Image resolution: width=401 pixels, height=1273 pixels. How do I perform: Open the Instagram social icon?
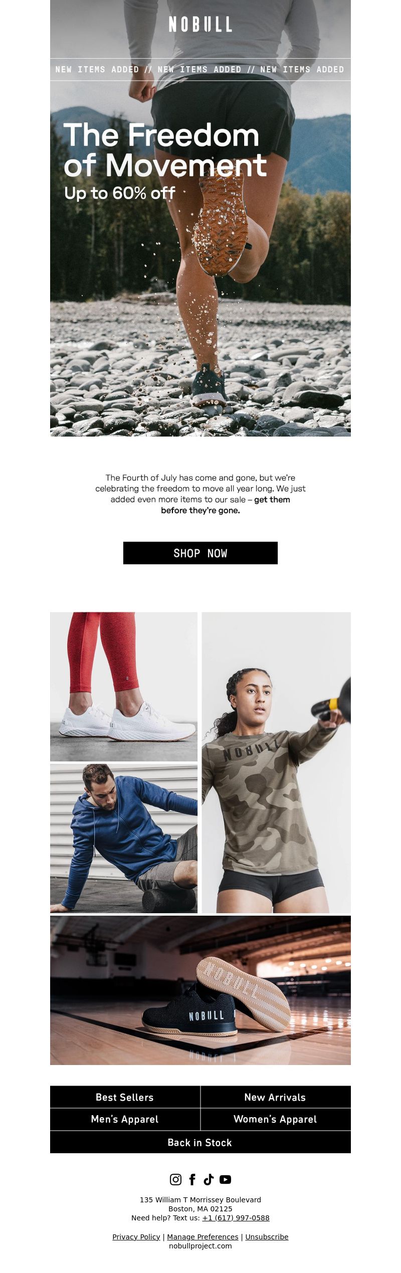[x=175, y=1179]
